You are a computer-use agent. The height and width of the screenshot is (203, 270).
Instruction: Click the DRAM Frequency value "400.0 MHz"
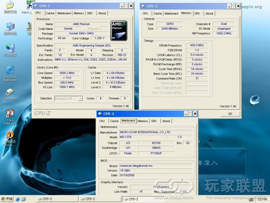click(197, 45)
